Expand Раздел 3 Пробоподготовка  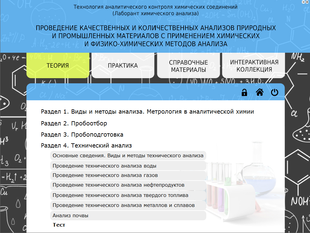click(x=82, y=135)
